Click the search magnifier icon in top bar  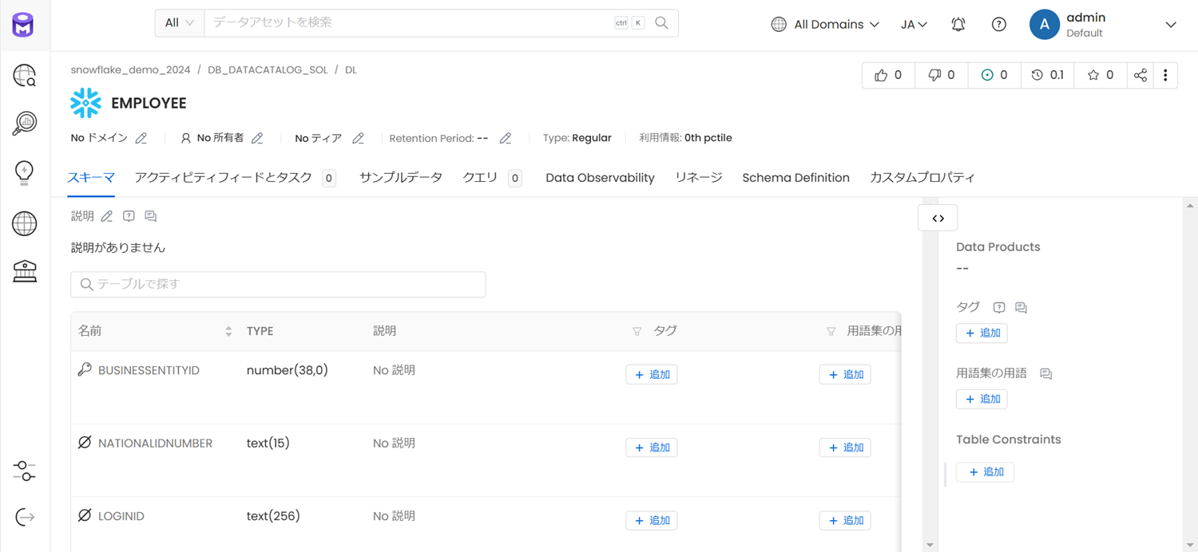coord(661,23)
